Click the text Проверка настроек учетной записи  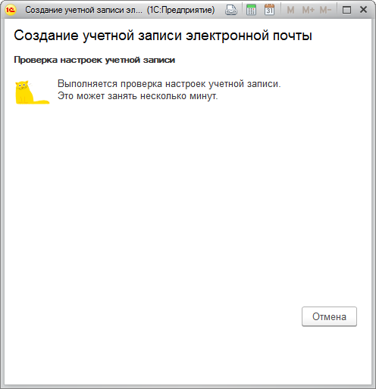95,60
